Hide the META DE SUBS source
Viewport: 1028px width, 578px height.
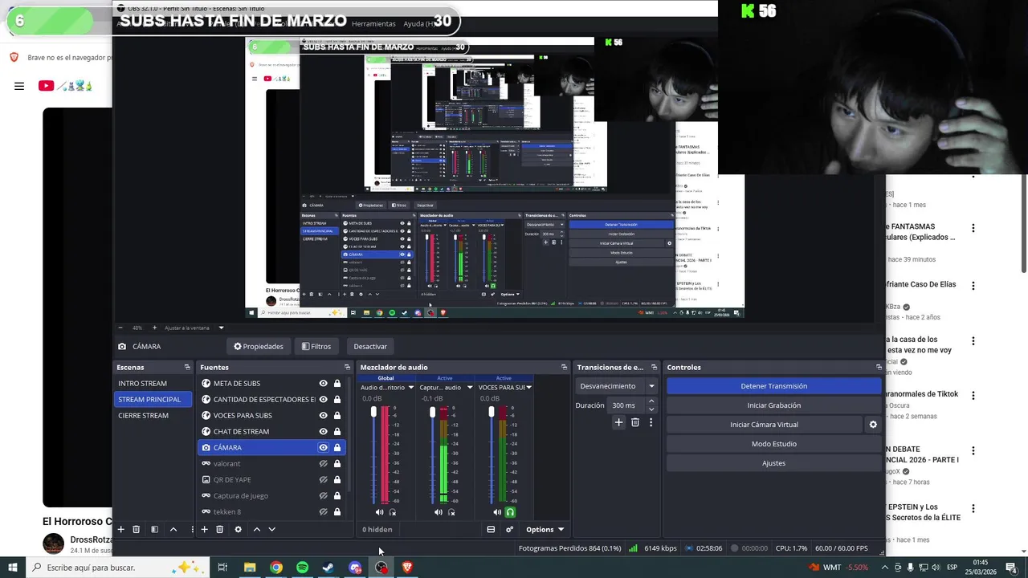coord(323,384)
